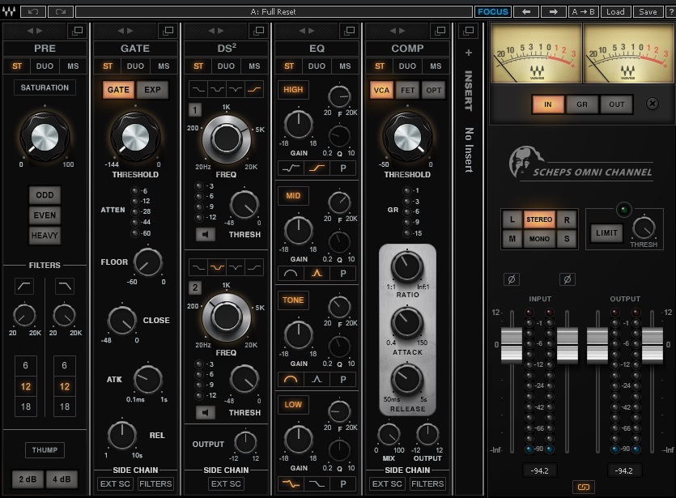Close the meter section with X

click(x=653, y=104)
